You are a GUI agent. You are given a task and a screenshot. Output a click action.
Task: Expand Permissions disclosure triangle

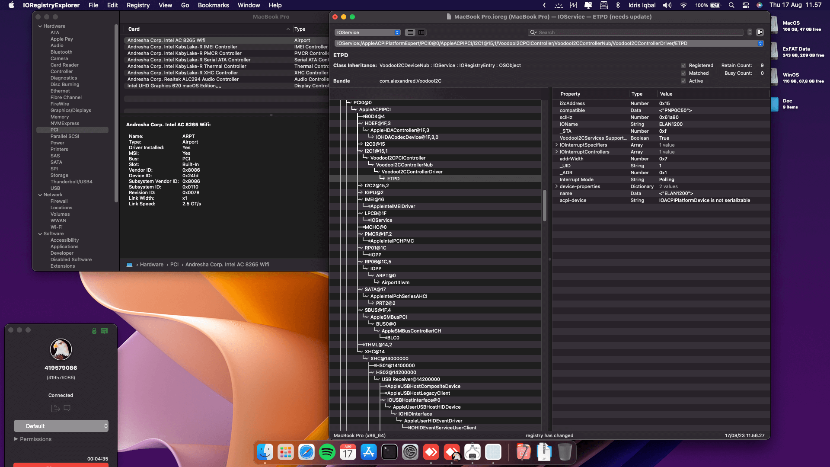point(16,439)
